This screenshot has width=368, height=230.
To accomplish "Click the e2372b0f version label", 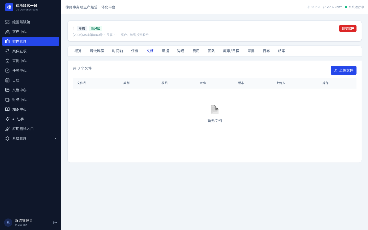I will tap(332, 7).
